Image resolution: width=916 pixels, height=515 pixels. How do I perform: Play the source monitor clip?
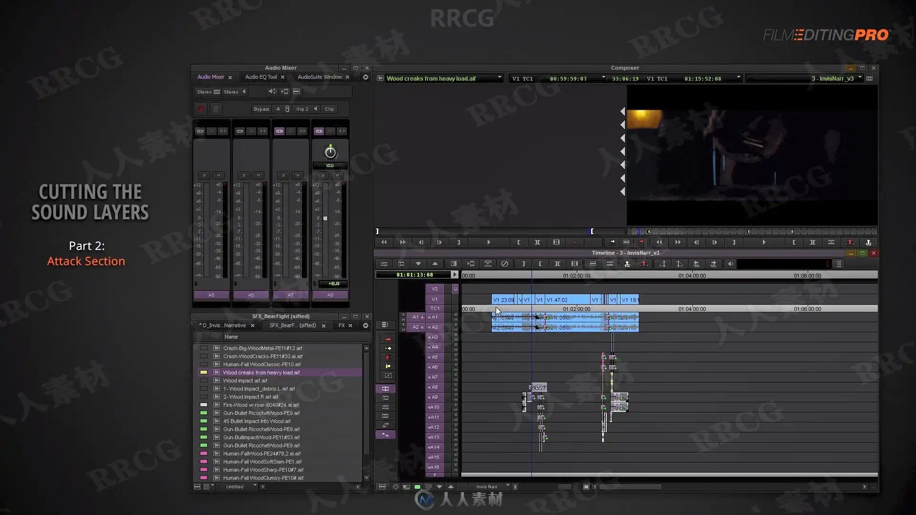click(x=489, y=242)
